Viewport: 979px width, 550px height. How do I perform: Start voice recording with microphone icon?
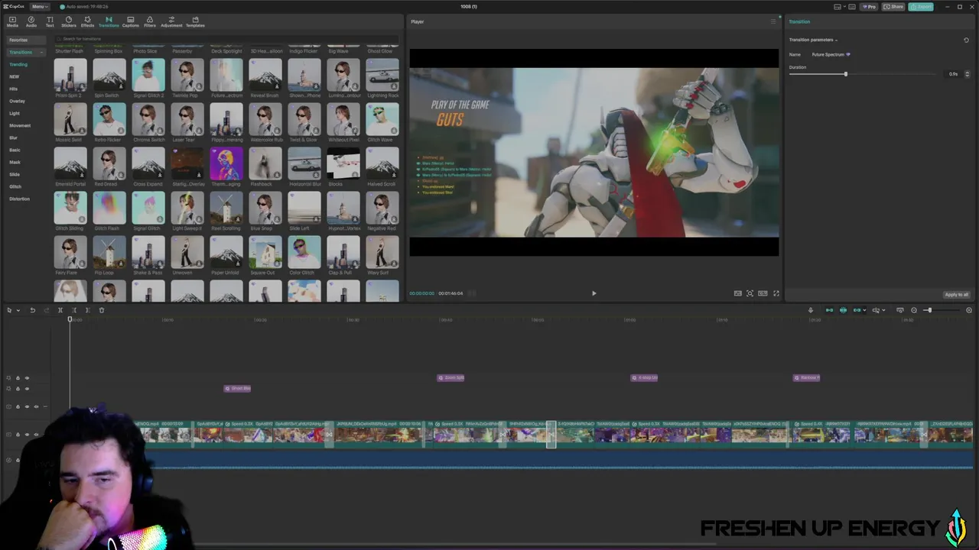(811, 310)
